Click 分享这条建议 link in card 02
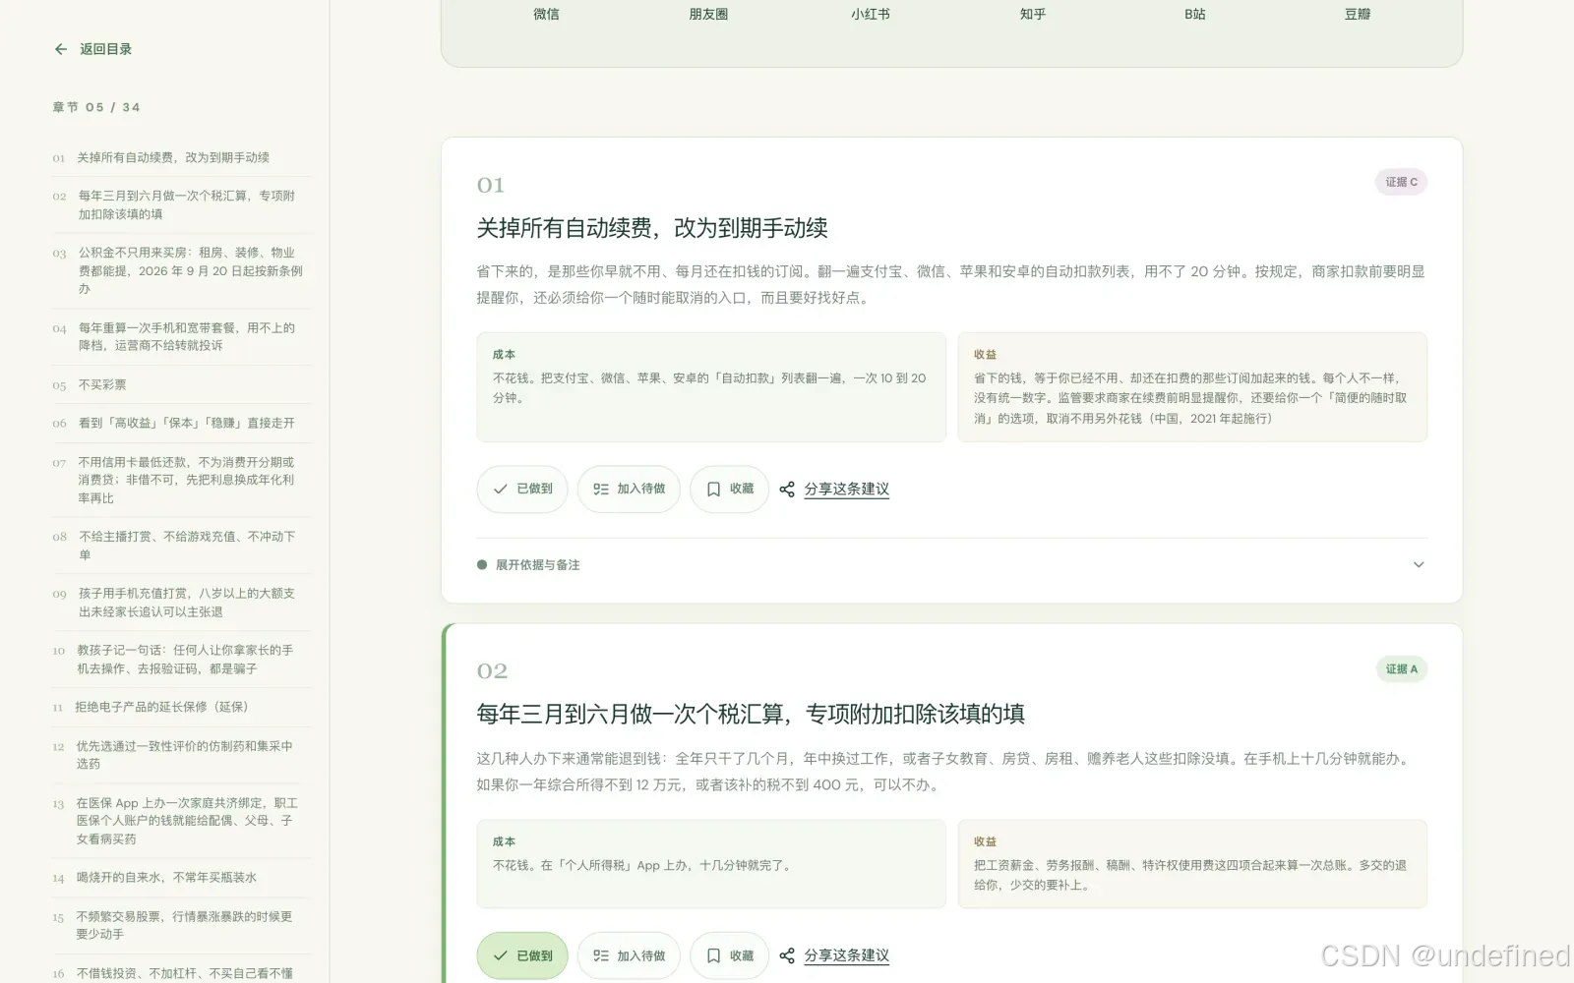This screenshot has height=983, width=1574. tap(846, 955)
